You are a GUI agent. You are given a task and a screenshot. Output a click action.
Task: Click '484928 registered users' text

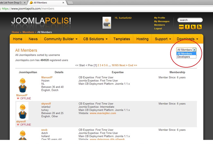[x=54, y=60]
